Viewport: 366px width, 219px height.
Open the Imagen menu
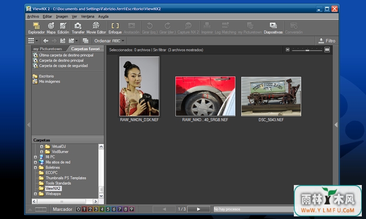62,17
